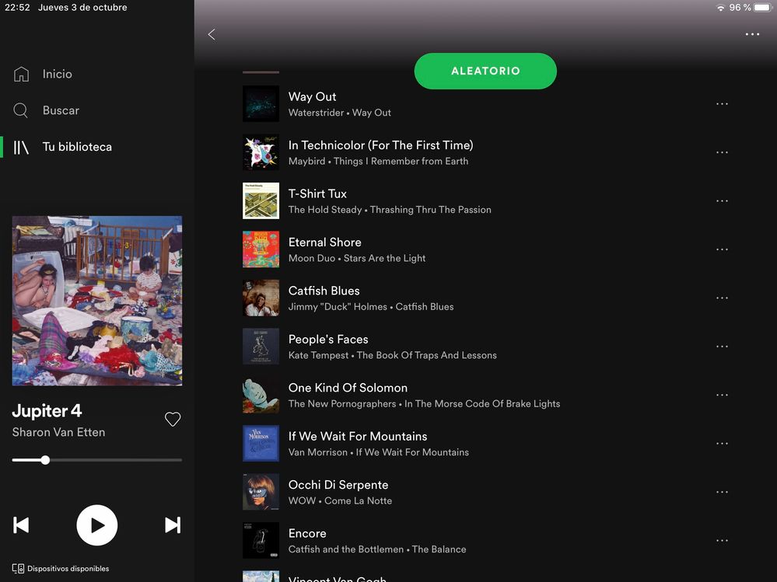Image resolution: width=777 pixels, height=582 pixels.
Task: Click Kate Tempest • The Book Of Traps And Lessons
Action: [x=393, y=355]
